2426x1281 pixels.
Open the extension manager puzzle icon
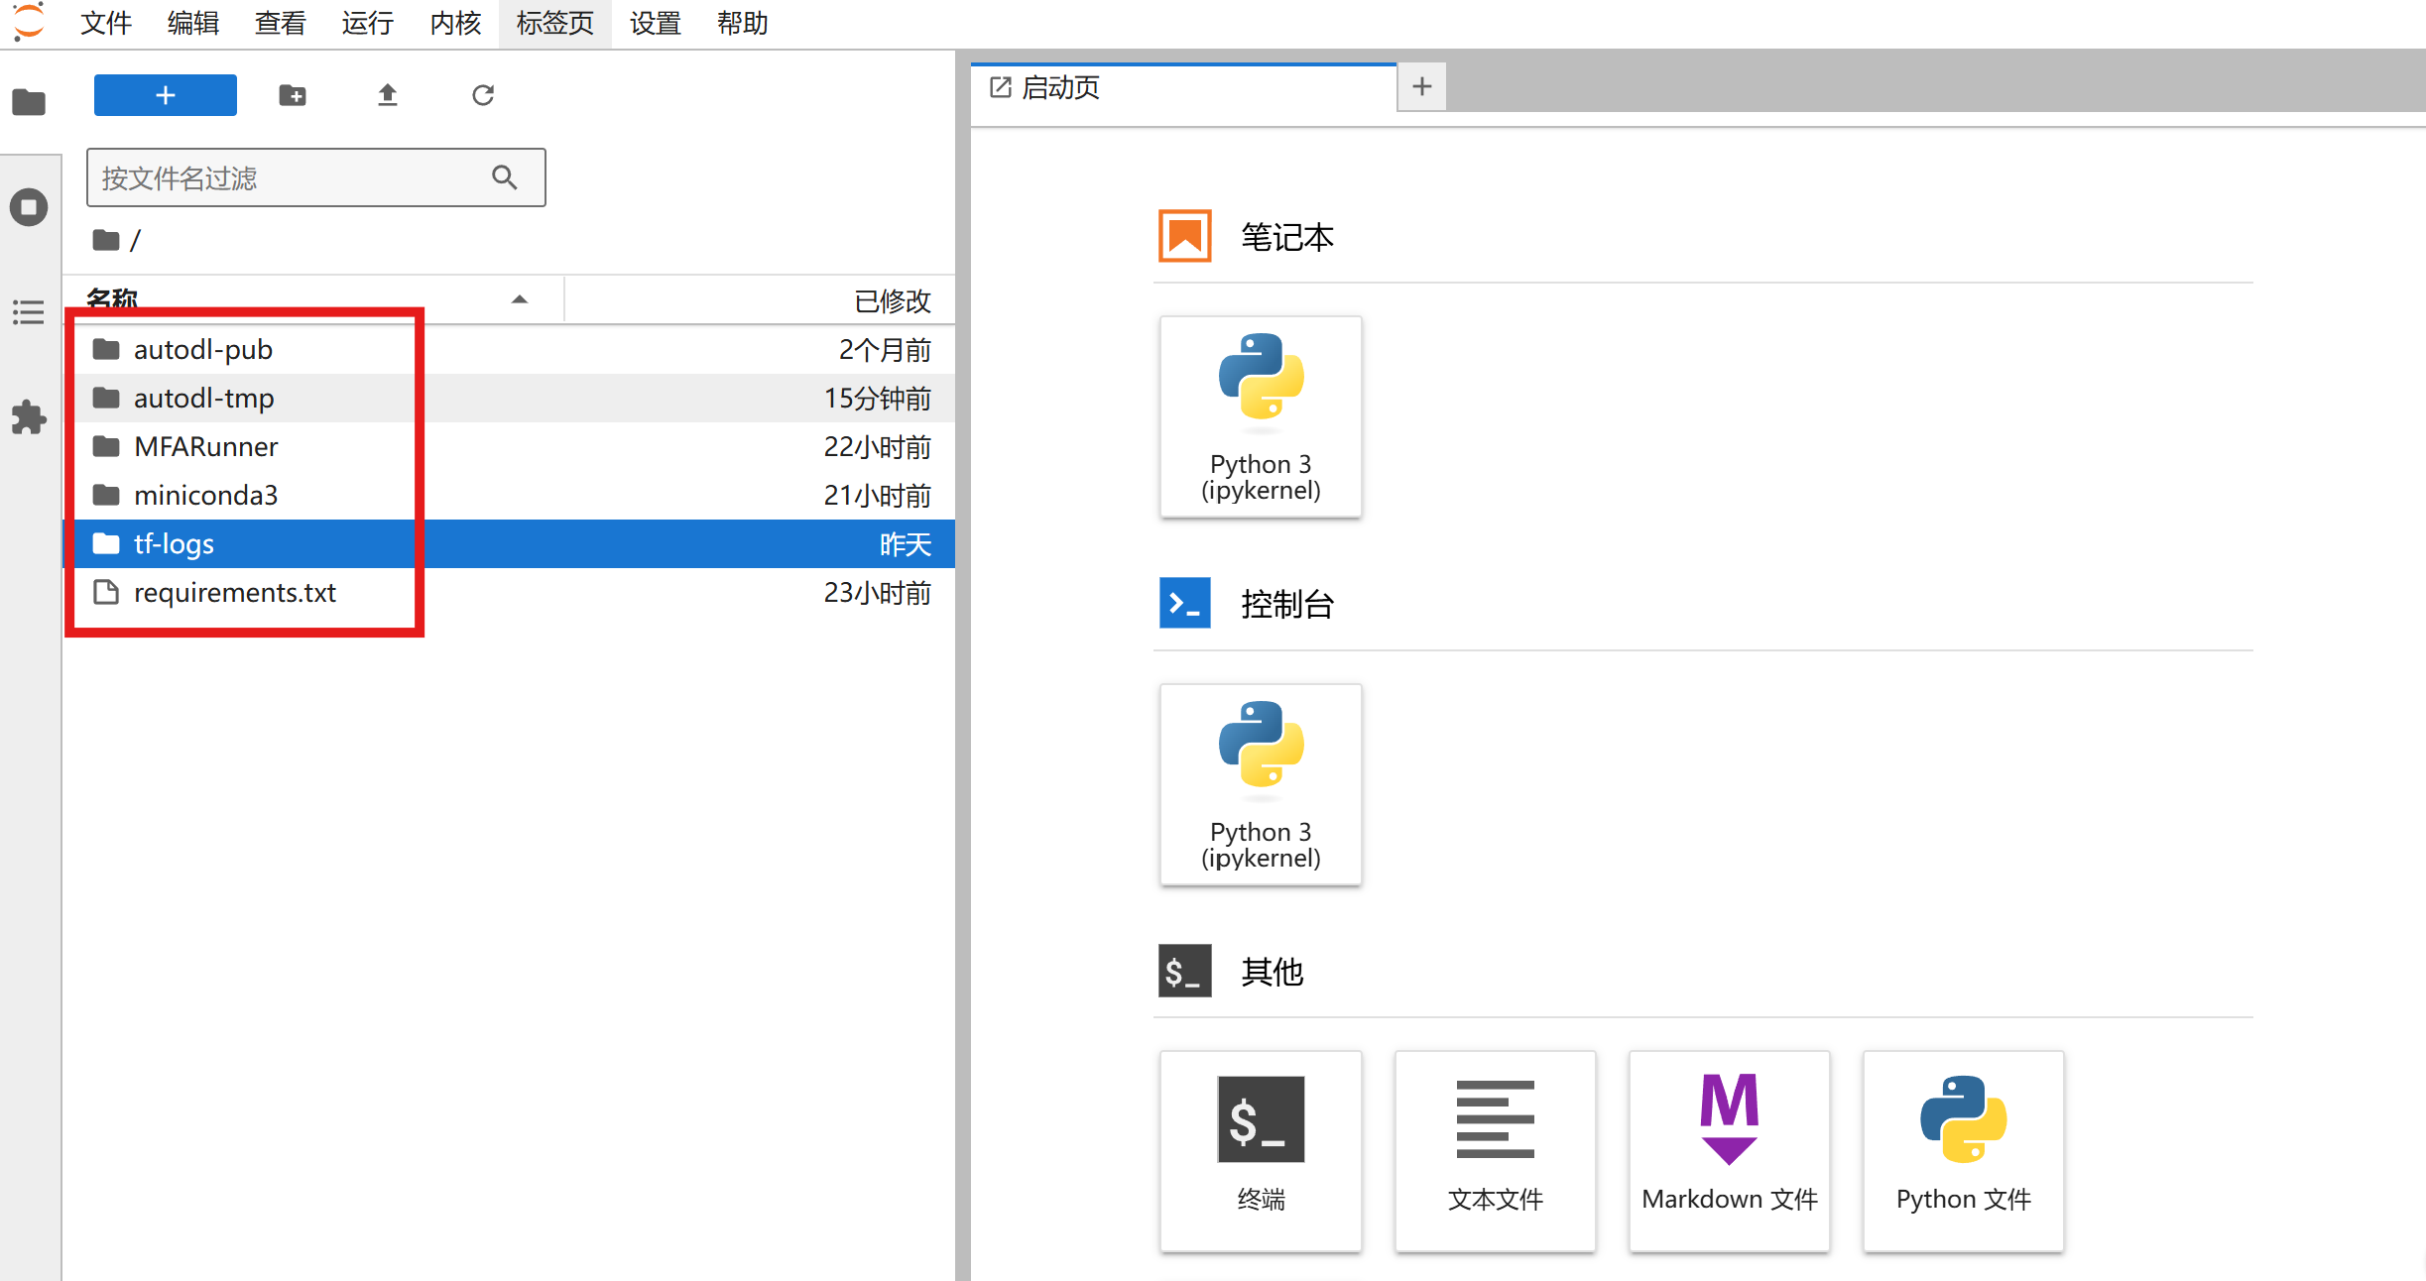(29, 417)
